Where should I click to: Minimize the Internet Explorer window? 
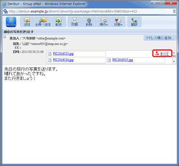154,3
